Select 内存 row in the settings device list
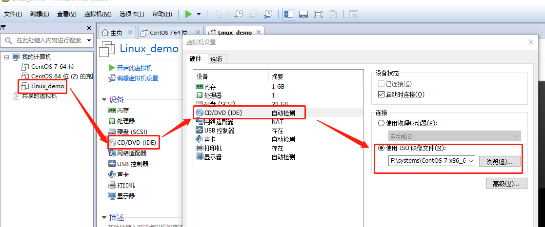This screenshot has width=545, height=227. click(x=278, y=86)
